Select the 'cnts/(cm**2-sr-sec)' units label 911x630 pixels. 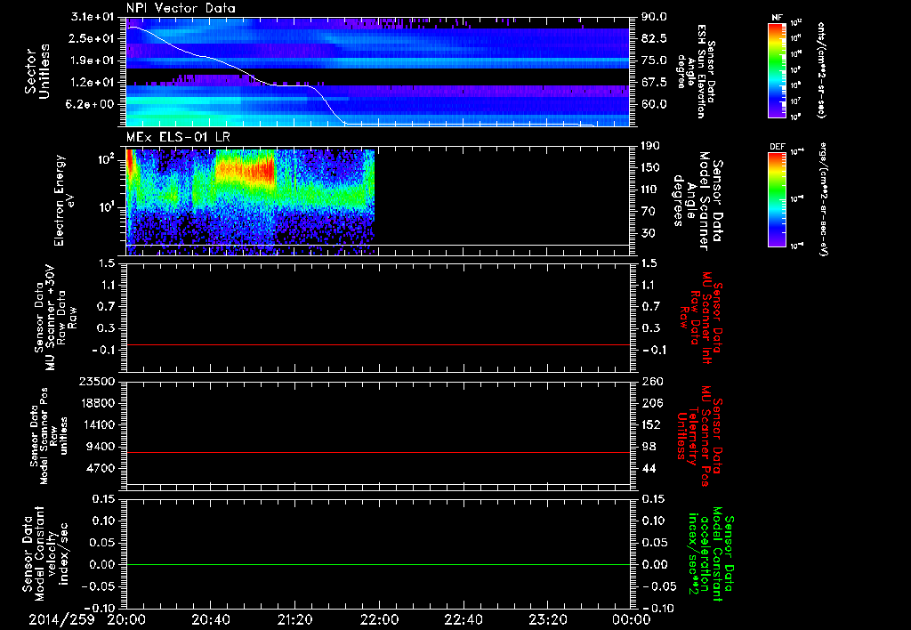click(821, 70)
